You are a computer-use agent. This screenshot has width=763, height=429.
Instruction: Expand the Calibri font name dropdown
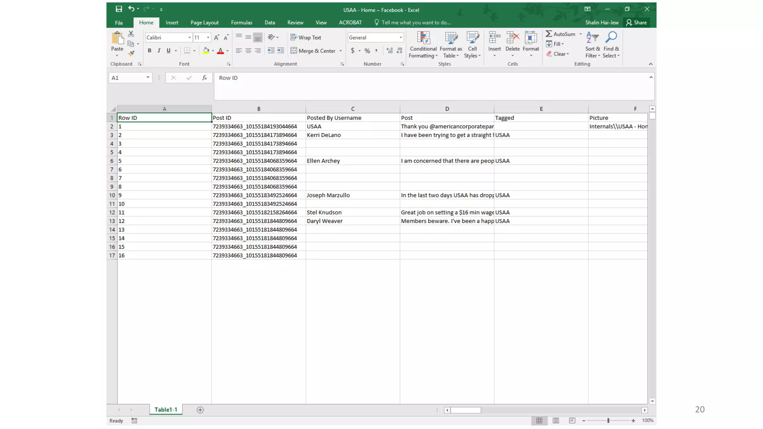coord(189,37)
